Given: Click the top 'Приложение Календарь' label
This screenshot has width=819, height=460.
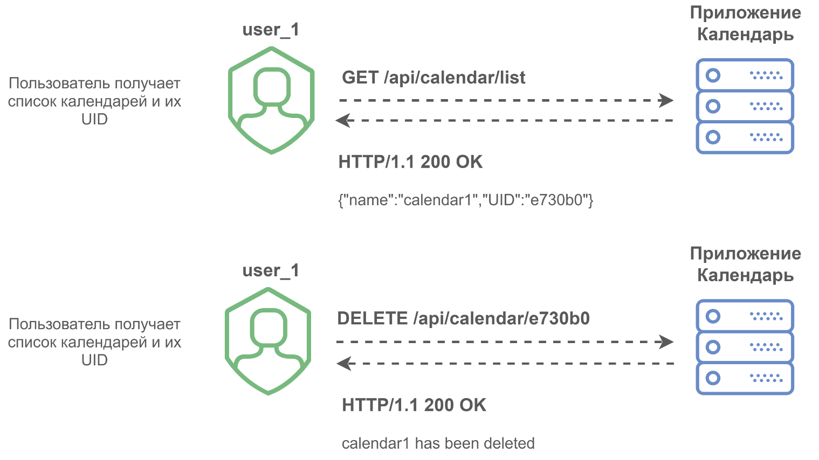Looking at the screenshot, I should (x=745, y=24).
